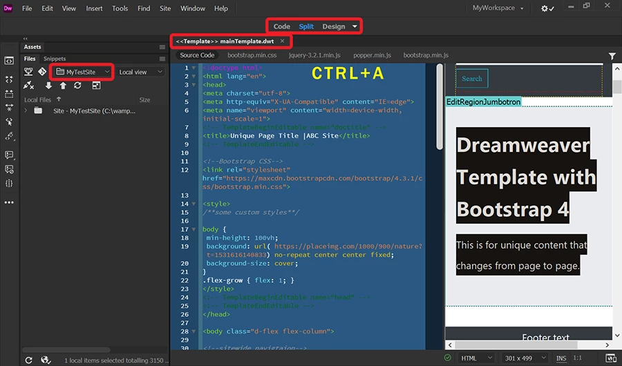This screenshot has width=622, height=366.
Task: Collapse the body tag fold at line 28
Action: (x=194, y=331)
